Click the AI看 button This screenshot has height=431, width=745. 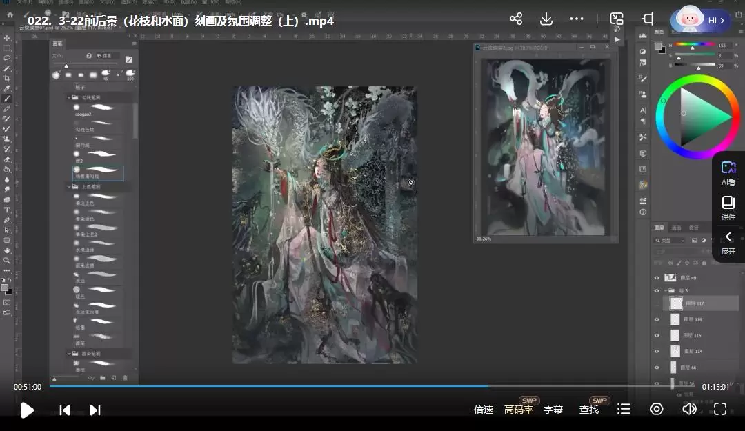point(728,174)
